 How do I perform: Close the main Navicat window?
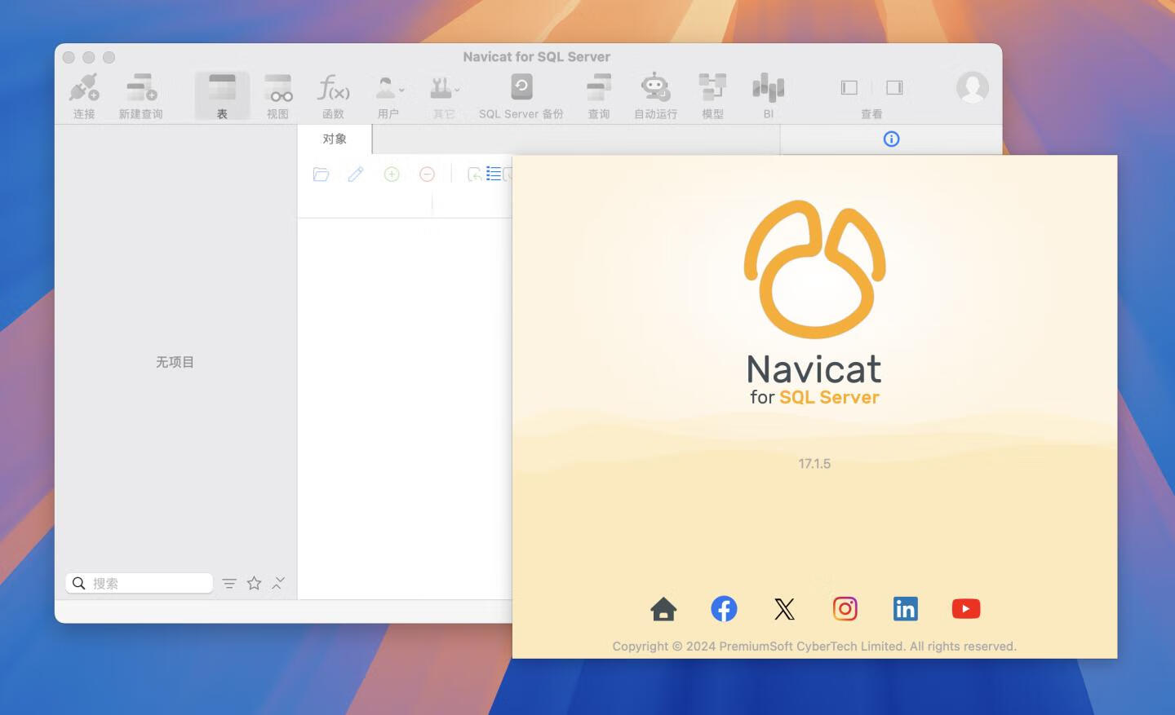69,57
